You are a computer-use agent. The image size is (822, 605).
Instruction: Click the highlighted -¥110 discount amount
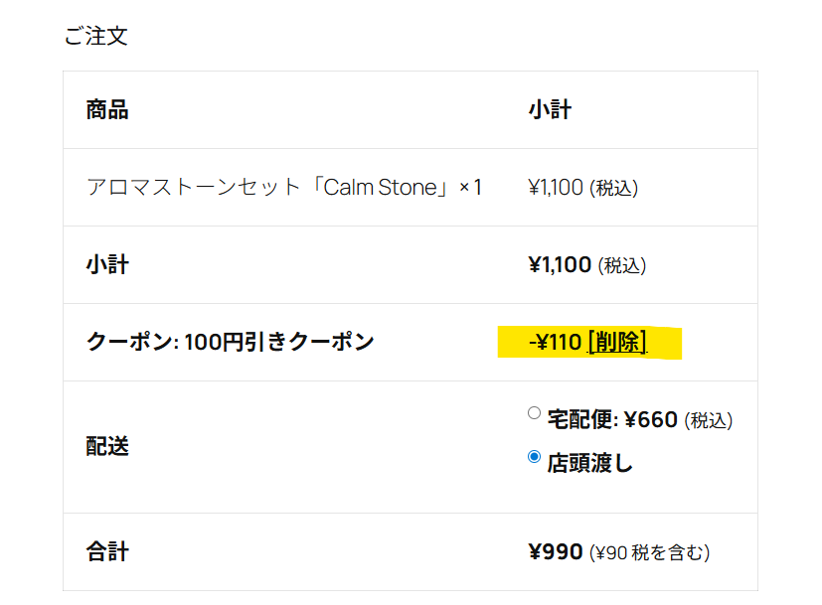tap(556, 343)
